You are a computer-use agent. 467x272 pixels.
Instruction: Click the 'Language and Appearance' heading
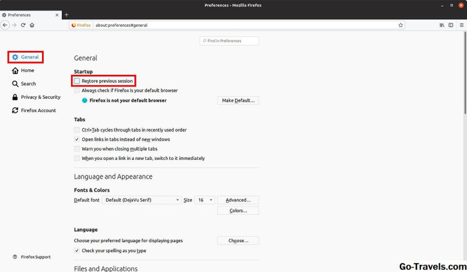pyautogui.click(x=113, y=176)
